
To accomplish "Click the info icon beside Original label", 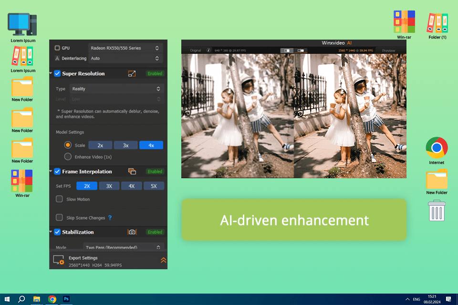I will (x=208, y=50).
